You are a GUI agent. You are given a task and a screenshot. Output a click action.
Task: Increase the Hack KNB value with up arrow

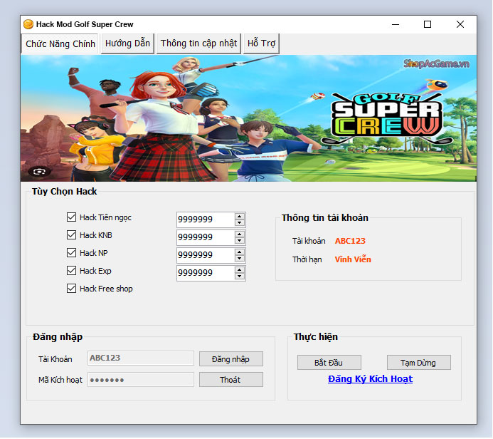[x=239, y=234]
